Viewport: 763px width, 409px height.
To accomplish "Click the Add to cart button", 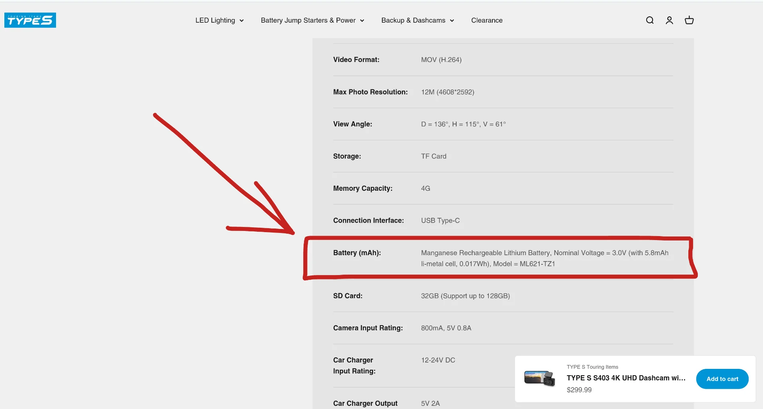I will 722,379.
